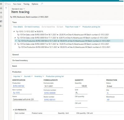
Task: Select highlighted Production BVRG-000184 row
Action: [x=69, y=41]
